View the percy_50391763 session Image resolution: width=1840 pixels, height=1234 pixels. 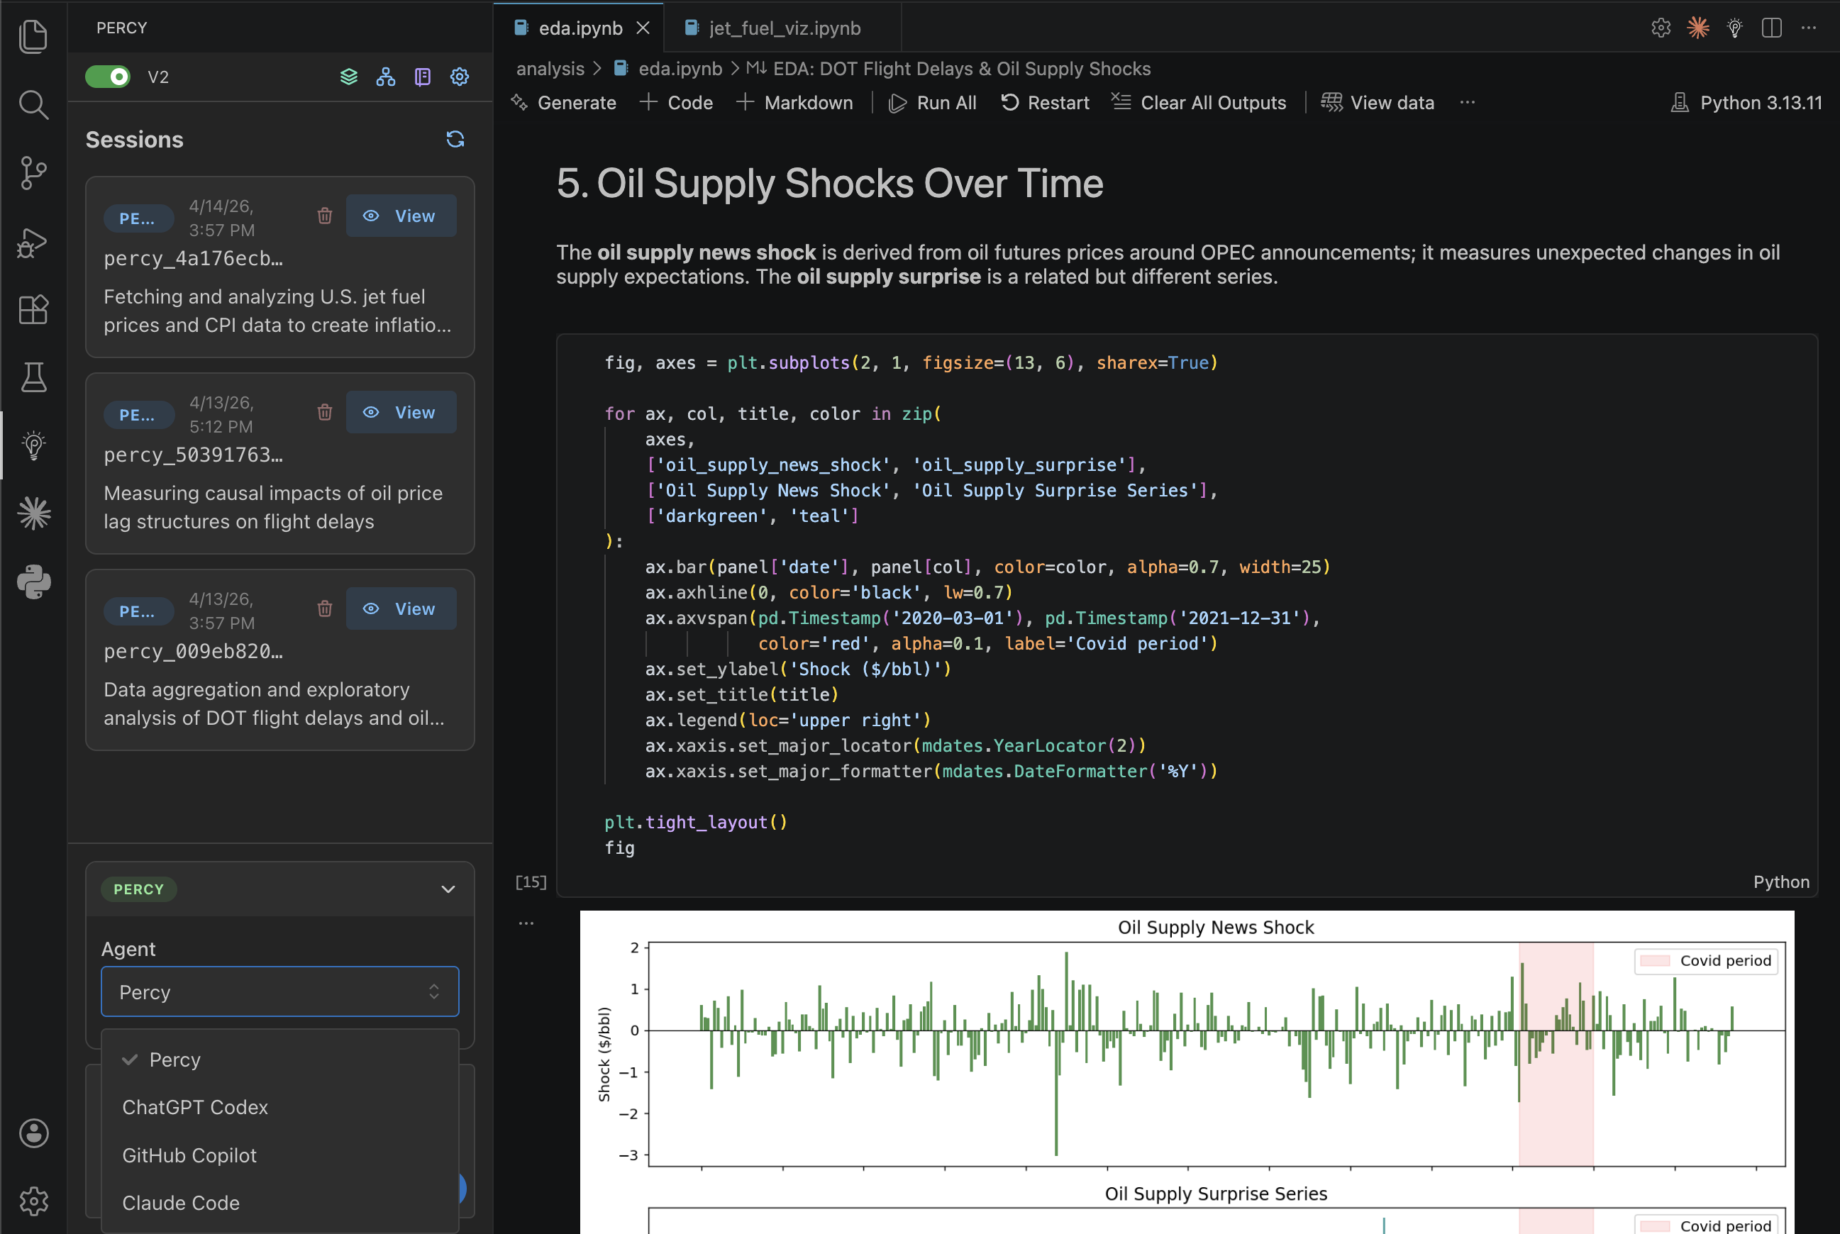(x=401, y=412)
